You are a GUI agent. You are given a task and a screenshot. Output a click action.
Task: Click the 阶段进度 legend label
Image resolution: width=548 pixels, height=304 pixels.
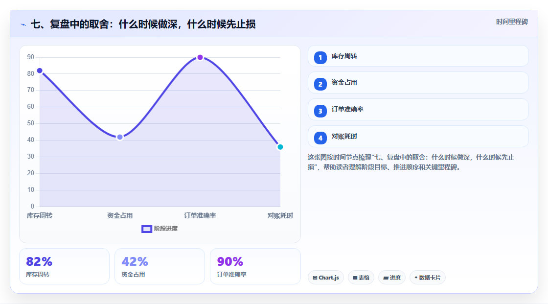(x=166, y=229)
